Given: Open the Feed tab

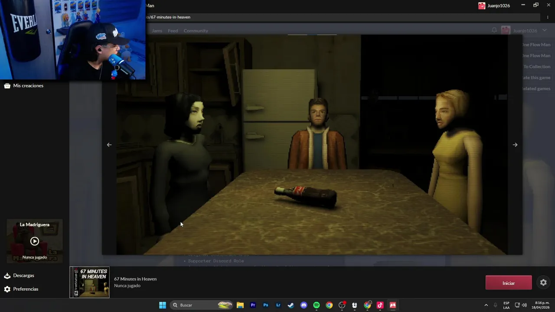Looking at the screenshot, I should coord(173,31).
